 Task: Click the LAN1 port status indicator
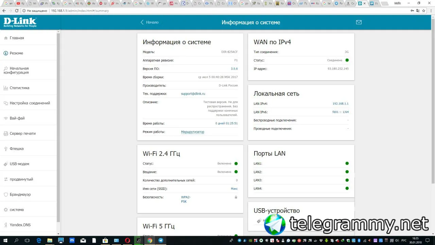point(347,164)
